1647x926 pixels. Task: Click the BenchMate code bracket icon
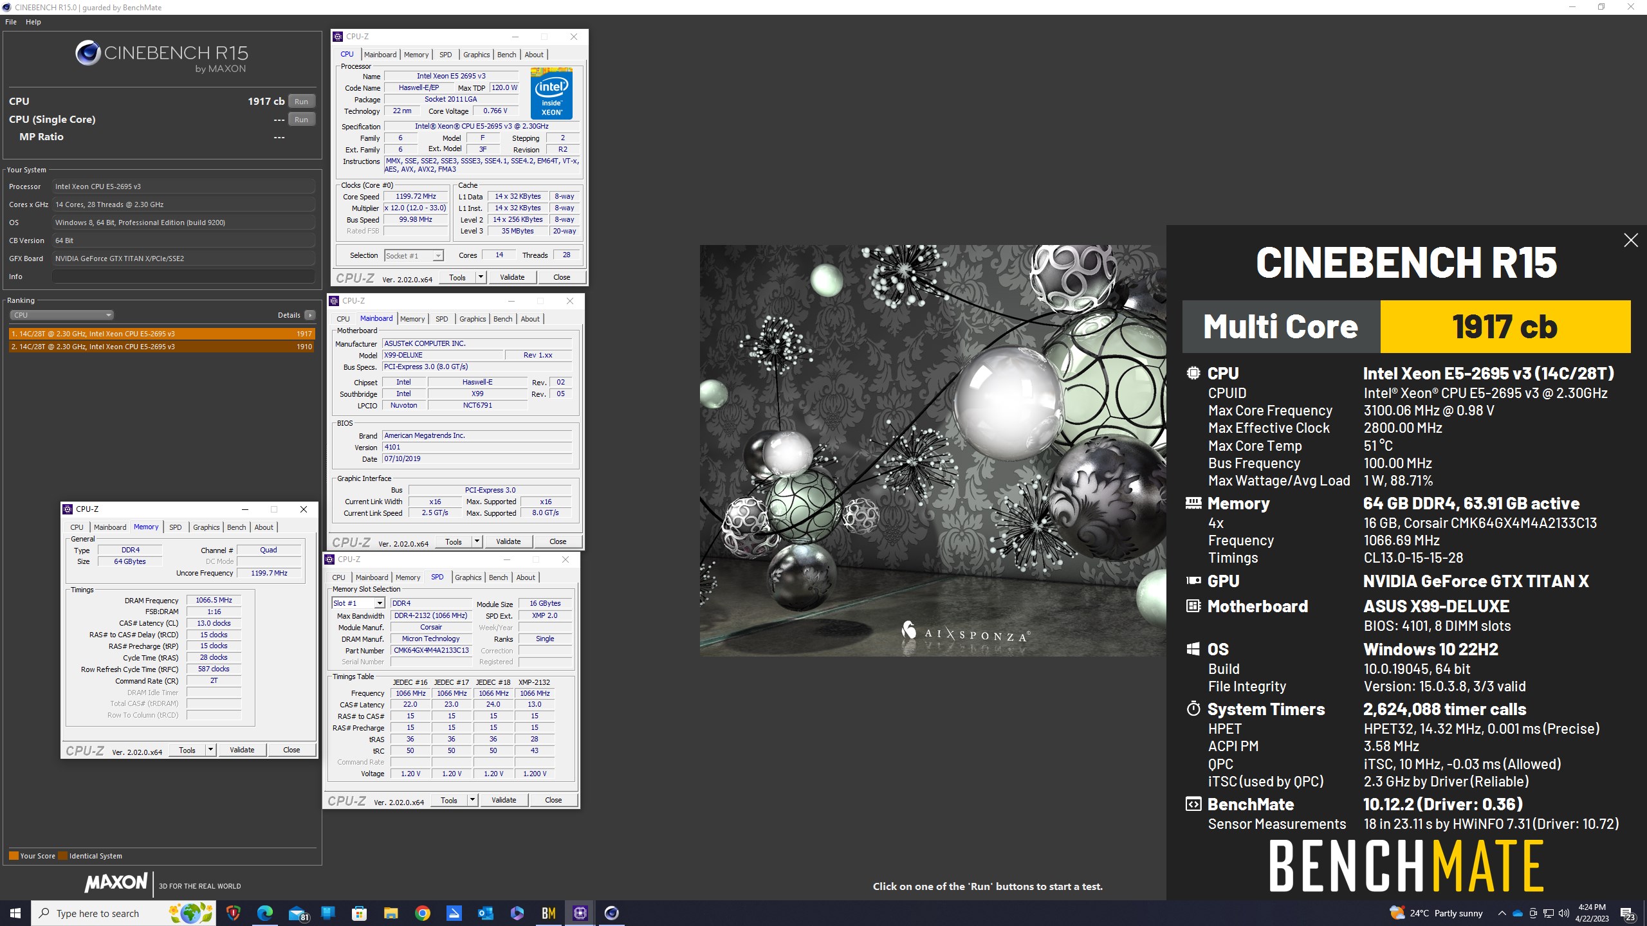[1193, 804]
